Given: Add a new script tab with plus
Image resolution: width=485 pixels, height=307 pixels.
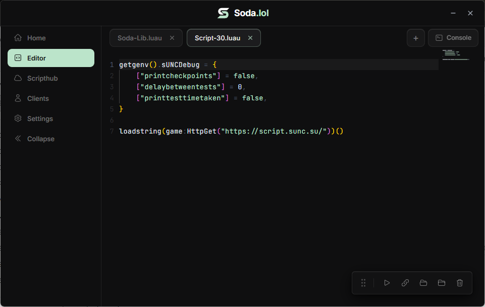Looking at the screenshot, I should click(x=416, y=38).
